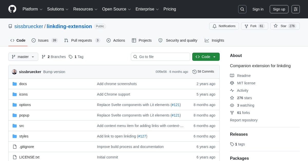Click the fork icon next to 61 forks
This screenshot has width=308, height=161.
coord(232,113)
